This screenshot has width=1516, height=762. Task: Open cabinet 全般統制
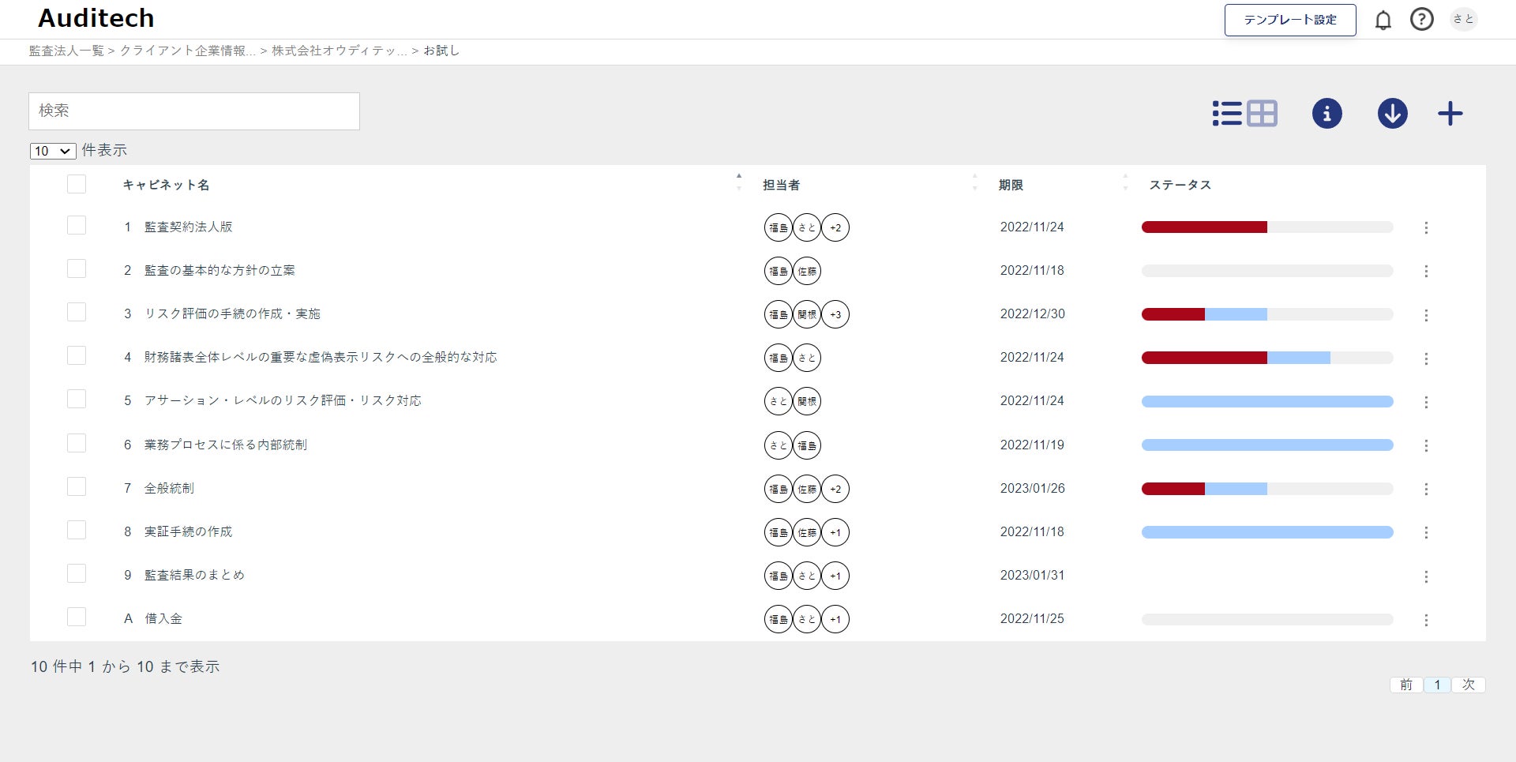tap(169, 488)
